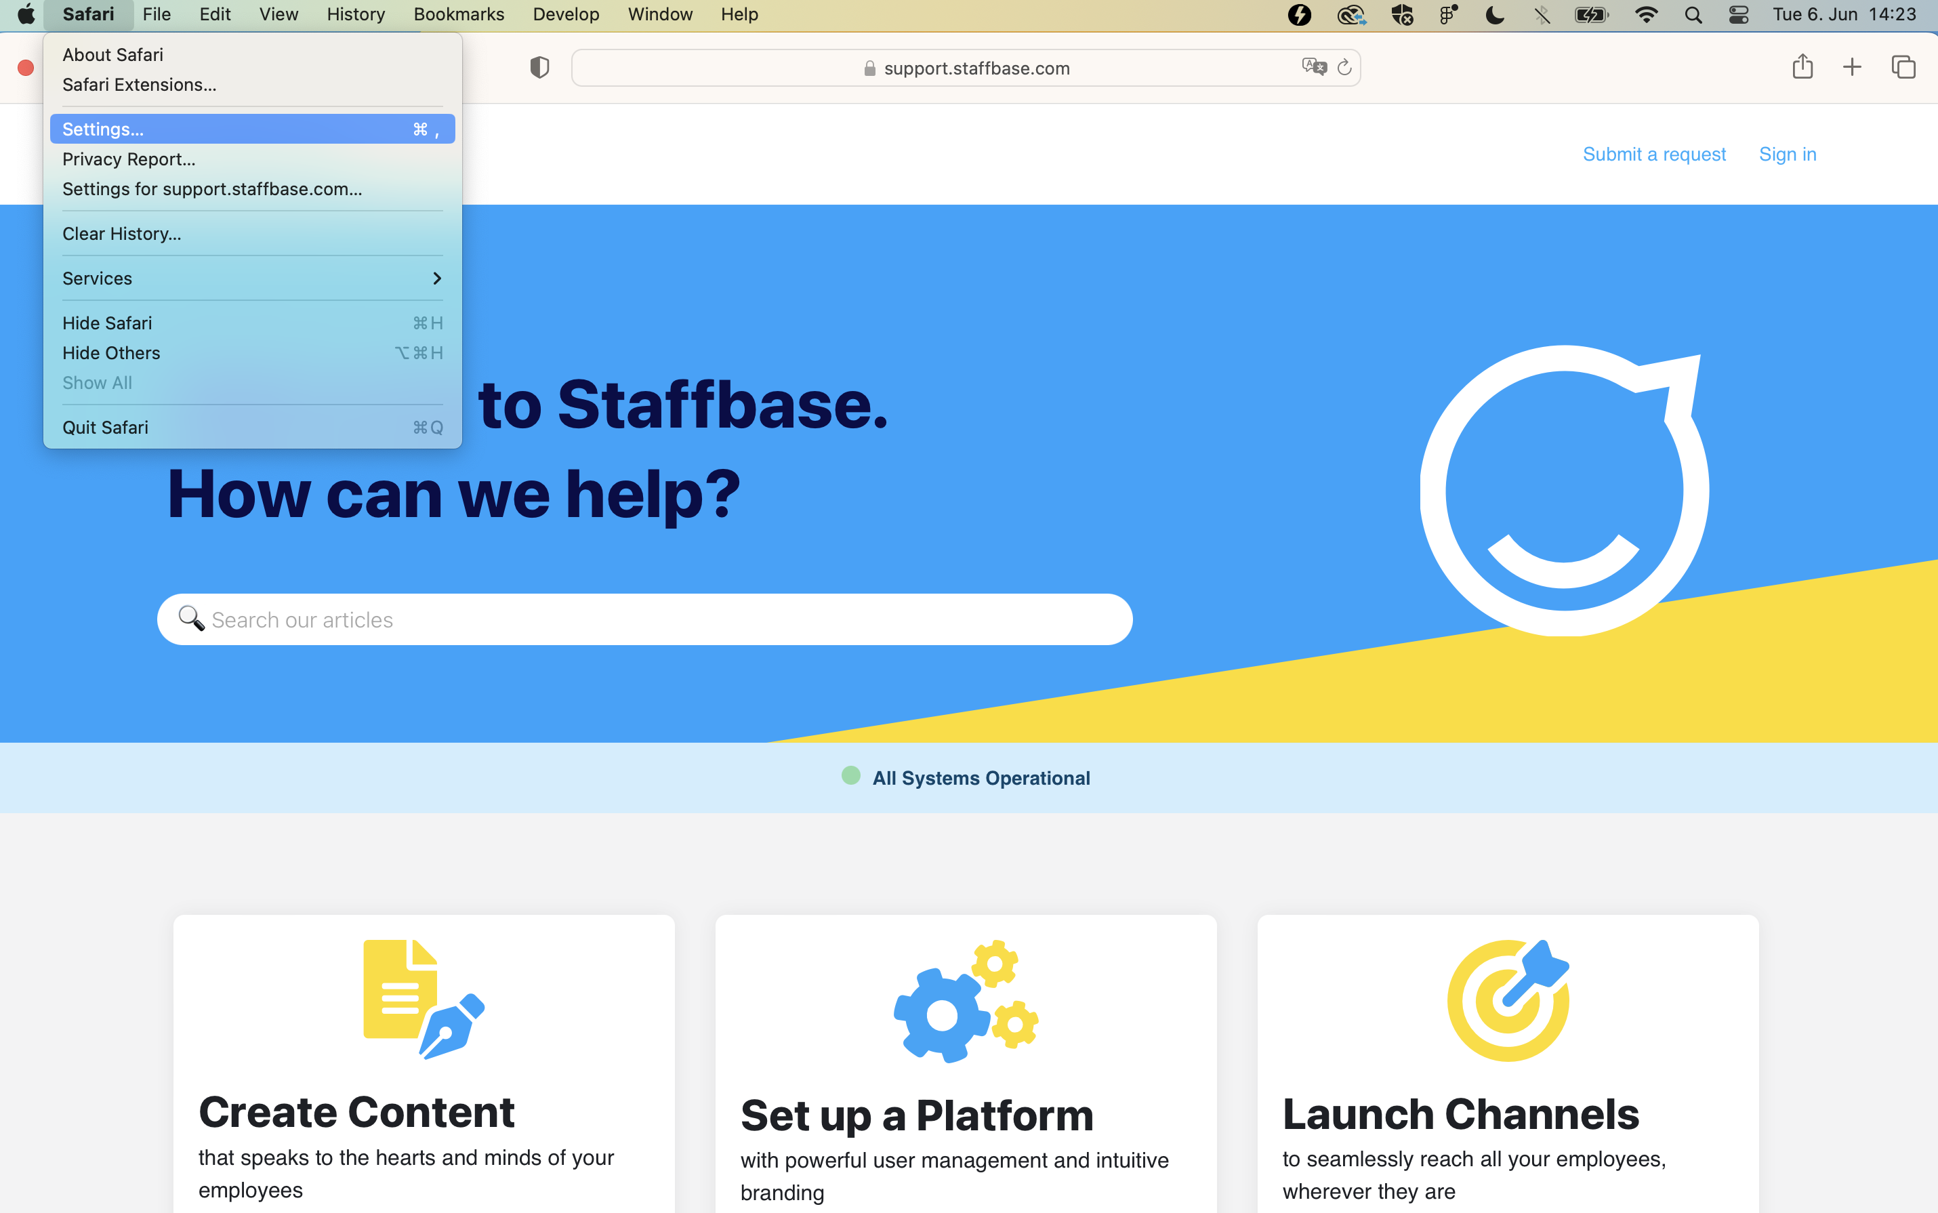Click the Create Content document pen icon
This screenshot has width=1938, height=1213.
pos(424,1000)
